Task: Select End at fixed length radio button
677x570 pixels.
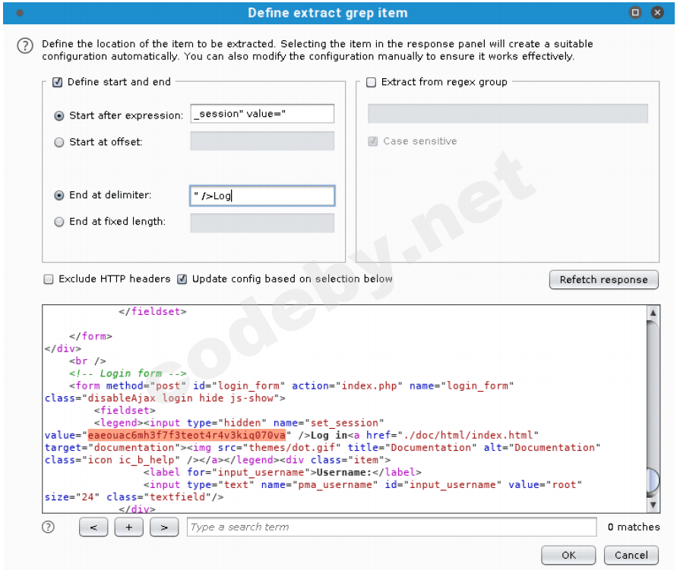Action: 59,222
